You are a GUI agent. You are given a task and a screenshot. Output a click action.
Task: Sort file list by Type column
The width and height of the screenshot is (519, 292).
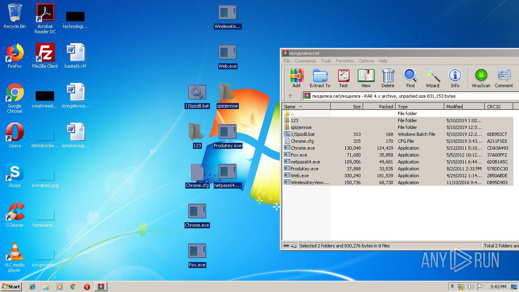pos(420,107)
